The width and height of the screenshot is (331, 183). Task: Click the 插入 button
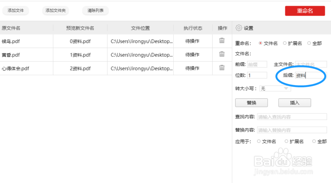click(x=295, y=103)
